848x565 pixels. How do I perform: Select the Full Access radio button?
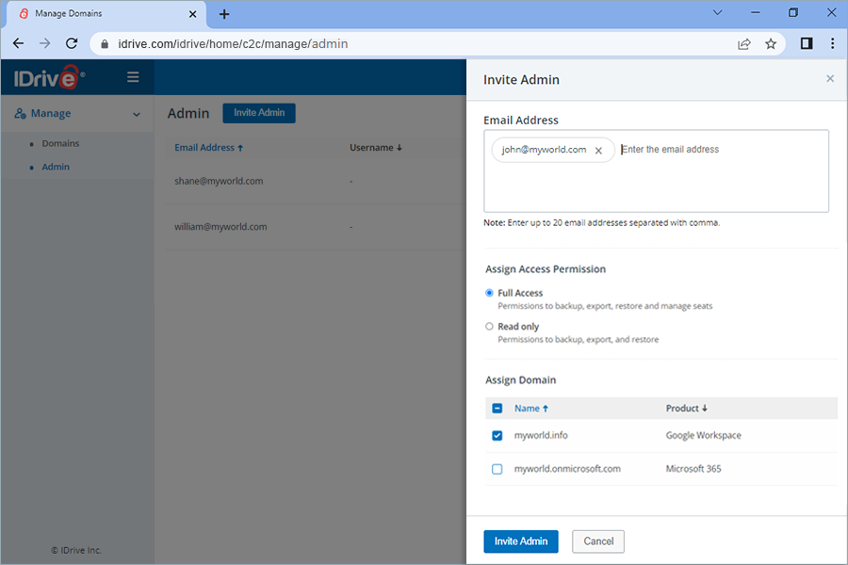pyautogui.click(x=489, y=293)
